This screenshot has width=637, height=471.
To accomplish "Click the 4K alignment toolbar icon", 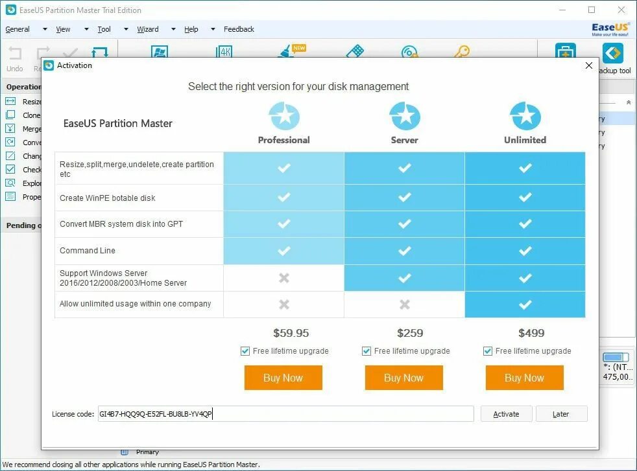I will 224,52.
